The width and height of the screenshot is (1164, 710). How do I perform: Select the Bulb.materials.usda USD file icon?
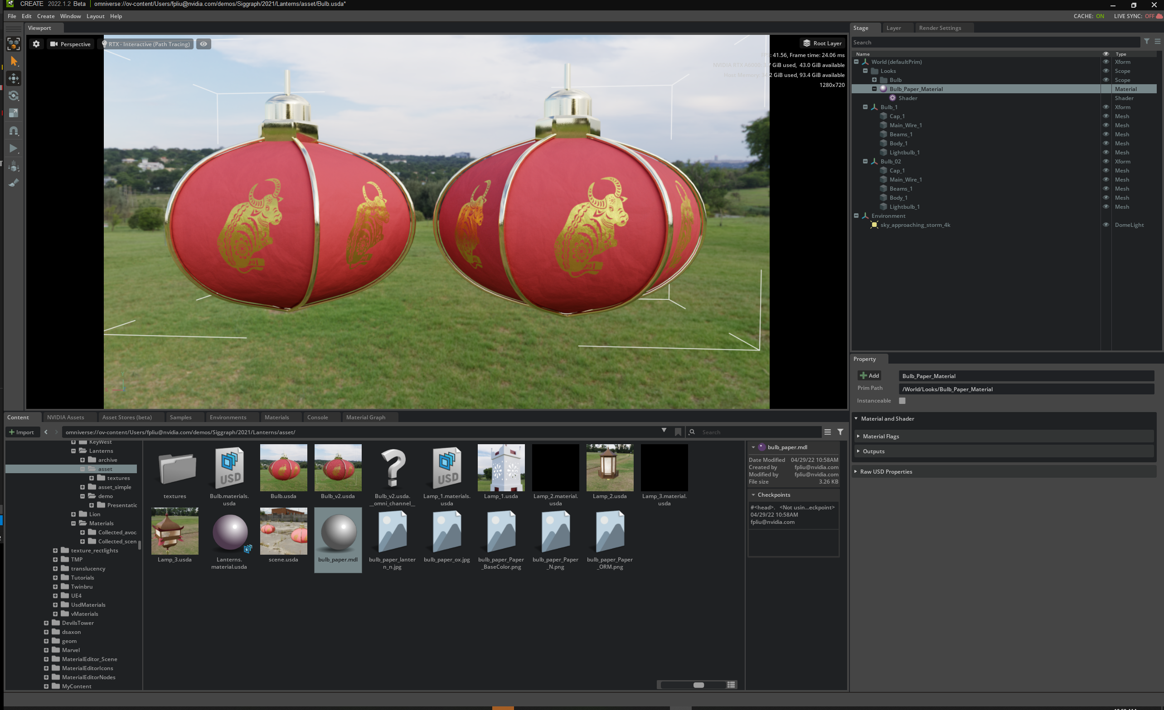tap(229, 468)
